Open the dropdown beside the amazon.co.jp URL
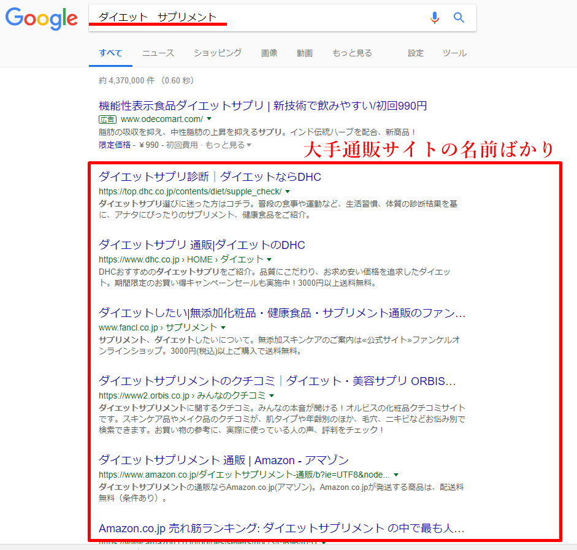Screen dimensions: 577x550 pos(396,475)
